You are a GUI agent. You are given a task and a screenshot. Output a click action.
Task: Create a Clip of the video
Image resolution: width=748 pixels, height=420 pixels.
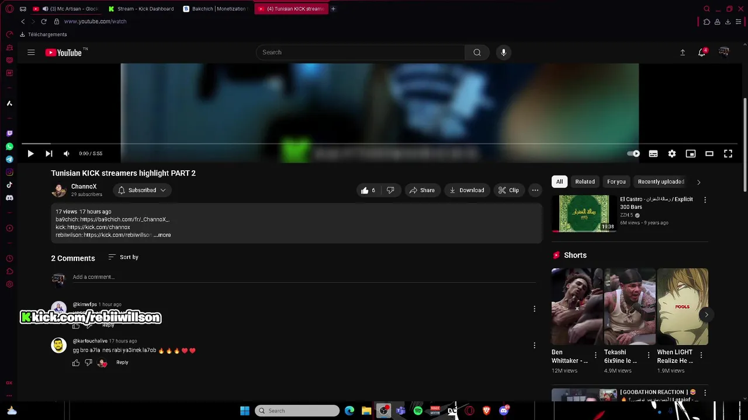pos(508,190)
